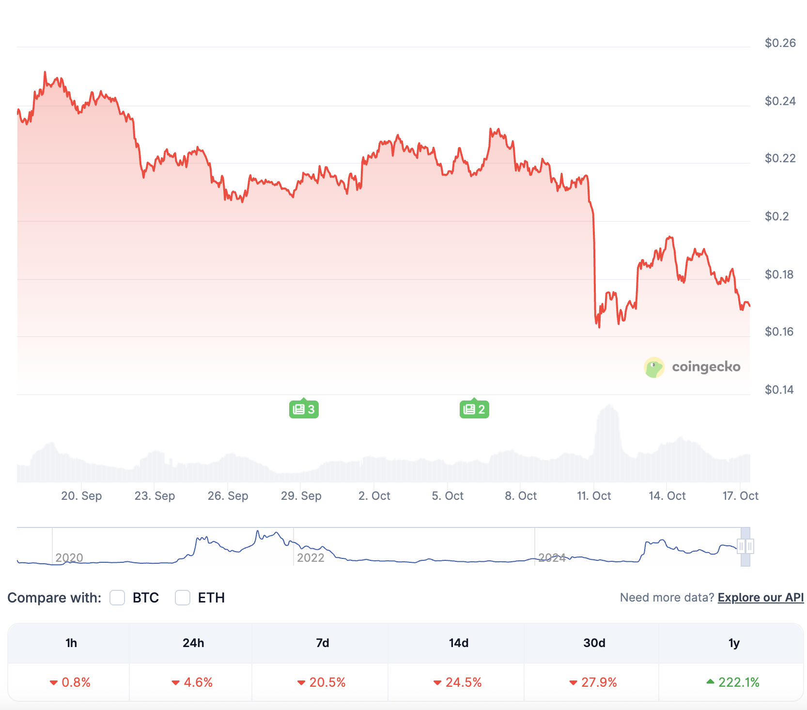This screenshot has width=807, height=710.
Task: Click the 222.1% yearly change value
Action: point(739,682)
